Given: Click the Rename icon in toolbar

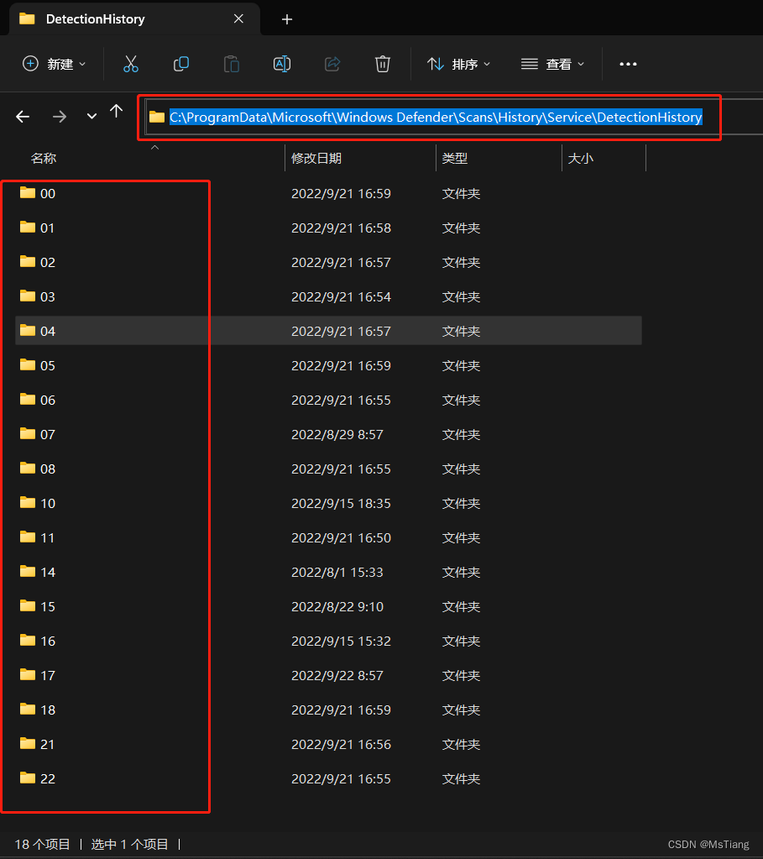Looking at the screenshot, I should (282, 64).
